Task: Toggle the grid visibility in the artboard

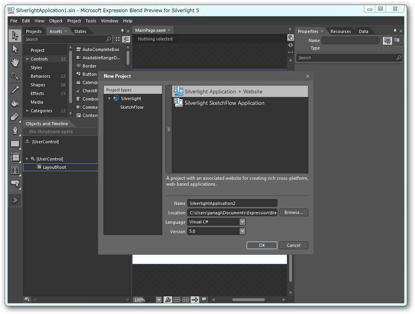Action: click(x=177, y=299)
